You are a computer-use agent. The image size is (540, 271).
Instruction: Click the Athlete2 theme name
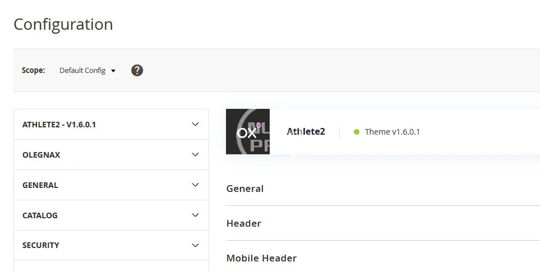(x=306, y=132)
